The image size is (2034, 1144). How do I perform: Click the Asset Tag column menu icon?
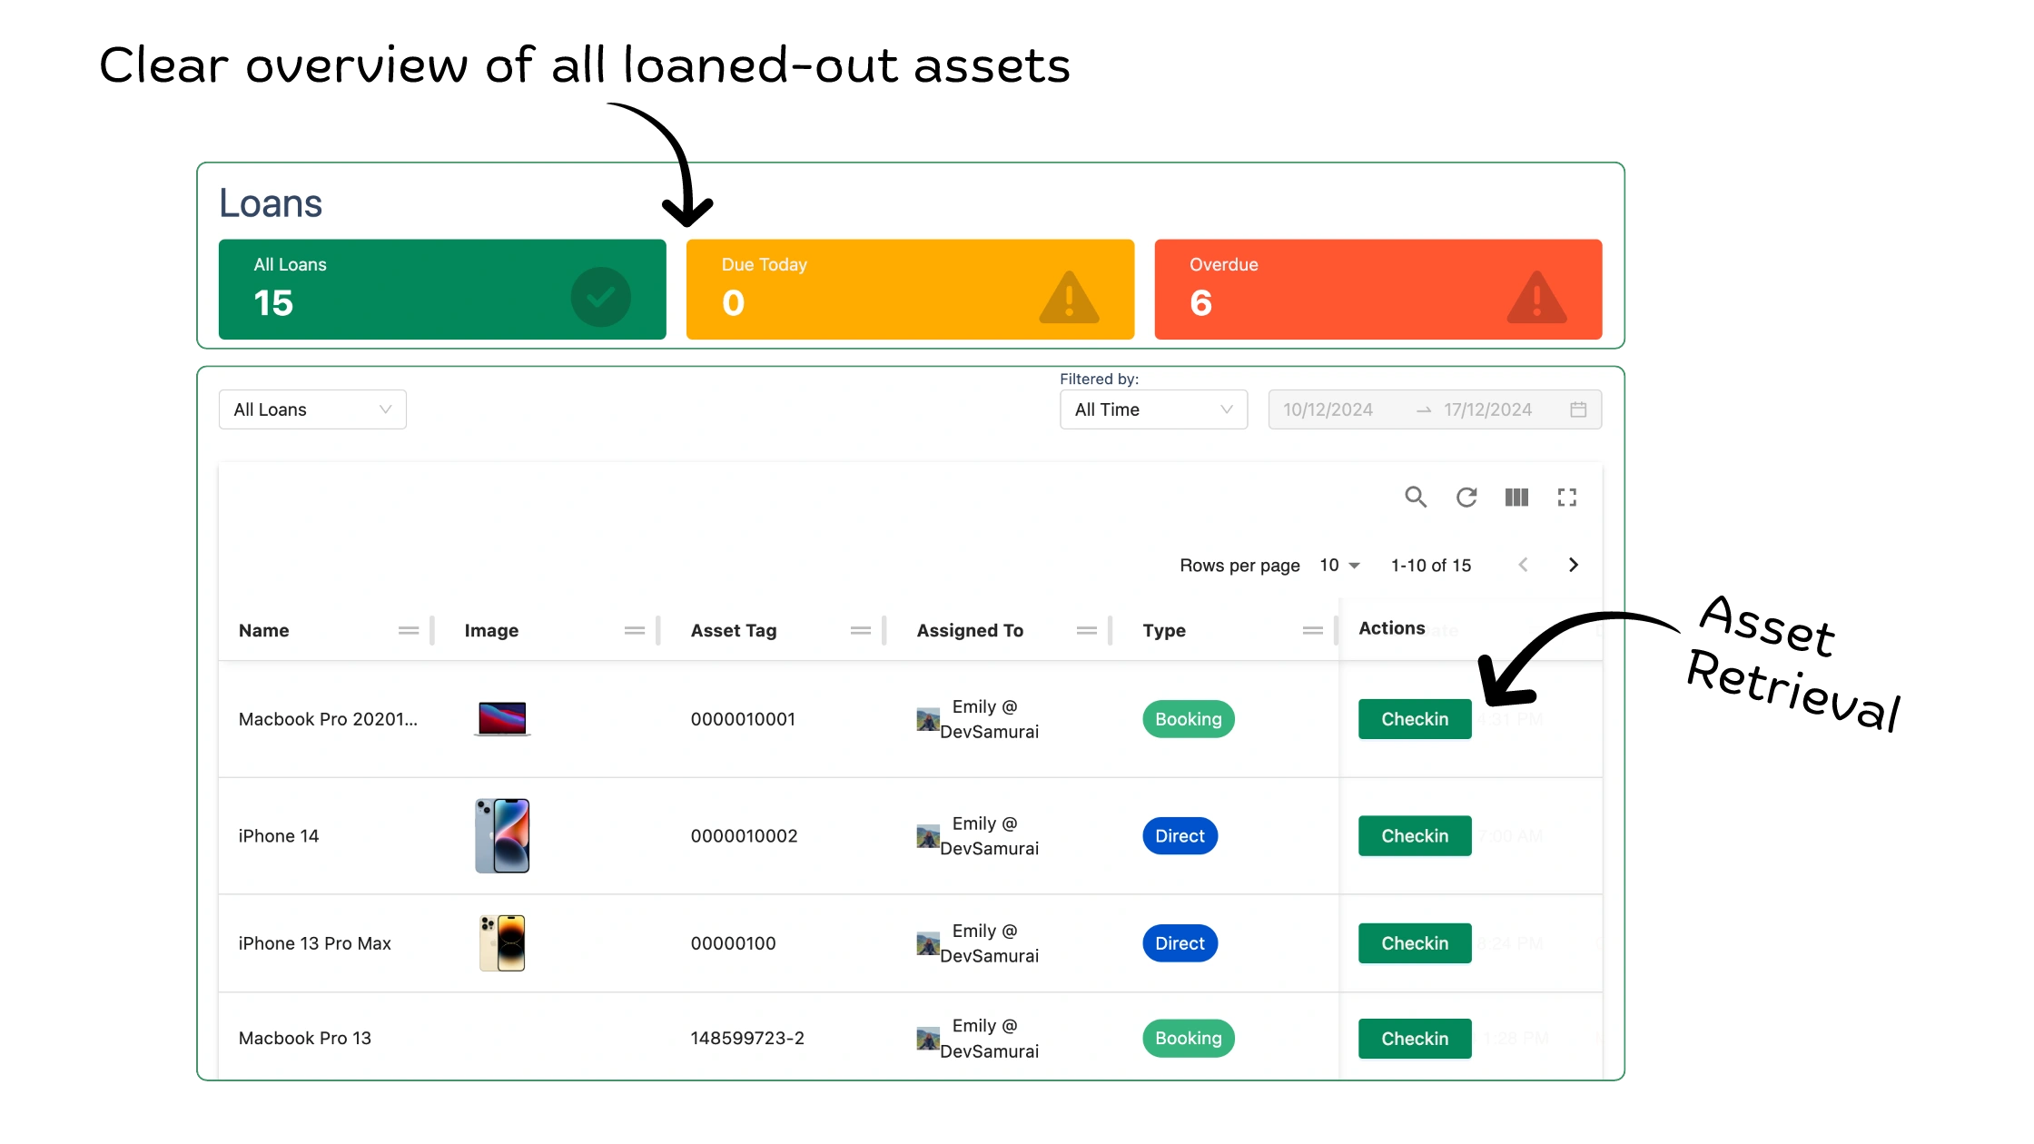[861, 630]
